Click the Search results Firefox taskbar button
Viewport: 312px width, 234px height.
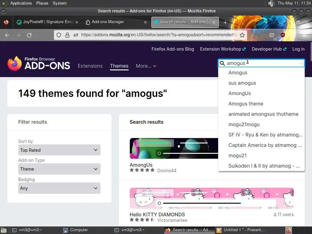pos(189,230)
